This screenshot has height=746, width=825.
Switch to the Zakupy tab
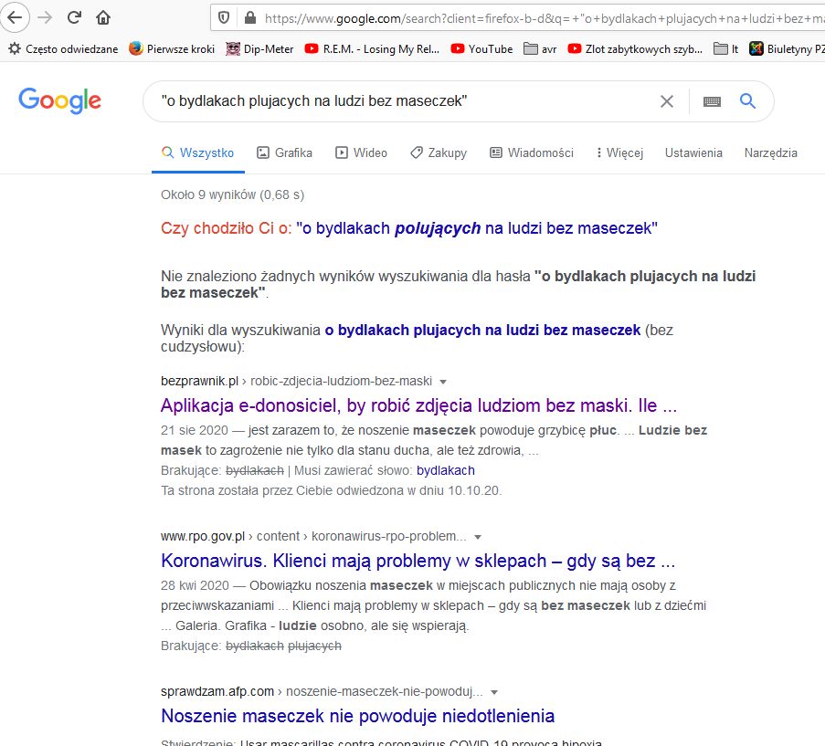click(439, 153)
